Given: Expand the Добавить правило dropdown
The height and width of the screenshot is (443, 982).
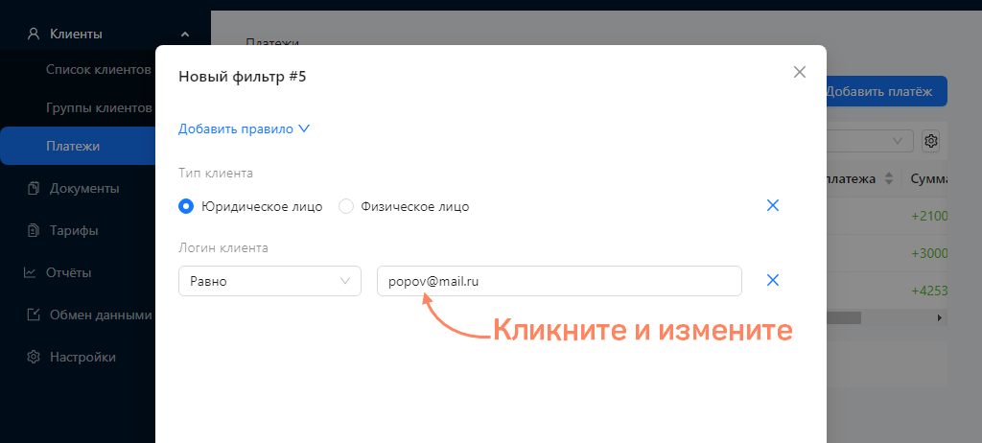Looking at the screenshot, I should 245,129.
